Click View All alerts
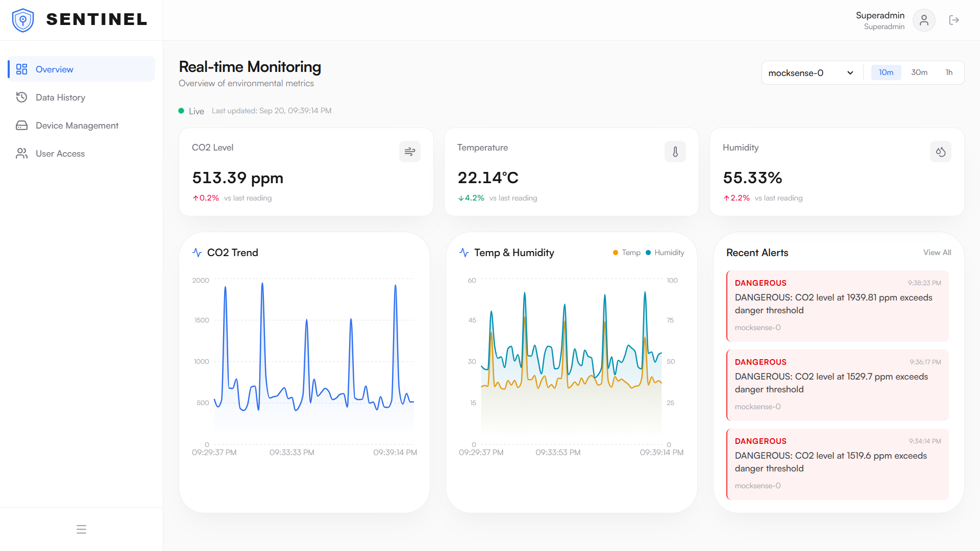Viewport: 980px width, 551px height. tap(937, 253)
